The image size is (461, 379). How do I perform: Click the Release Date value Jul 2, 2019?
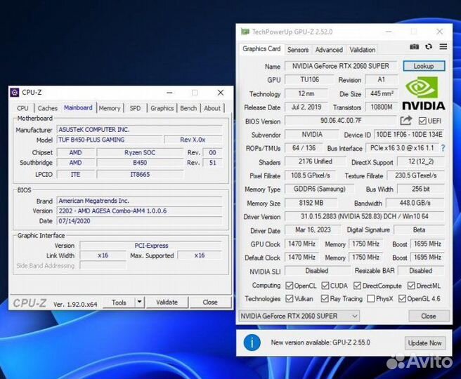(306, 107)
